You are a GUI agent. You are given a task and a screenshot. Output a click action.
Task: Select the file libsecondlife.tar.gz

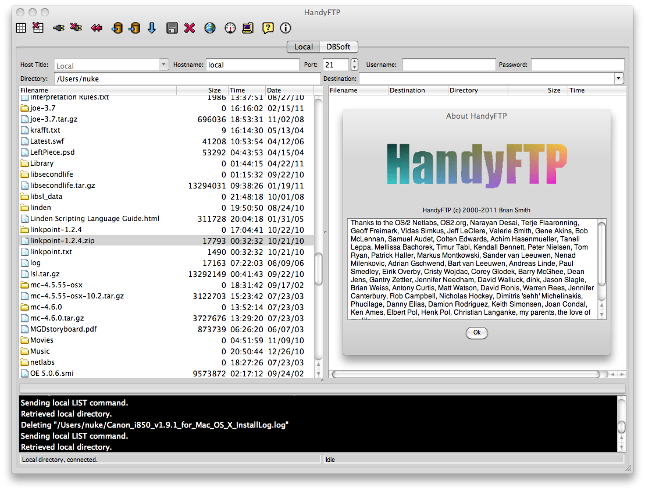(x=63, y=186)
